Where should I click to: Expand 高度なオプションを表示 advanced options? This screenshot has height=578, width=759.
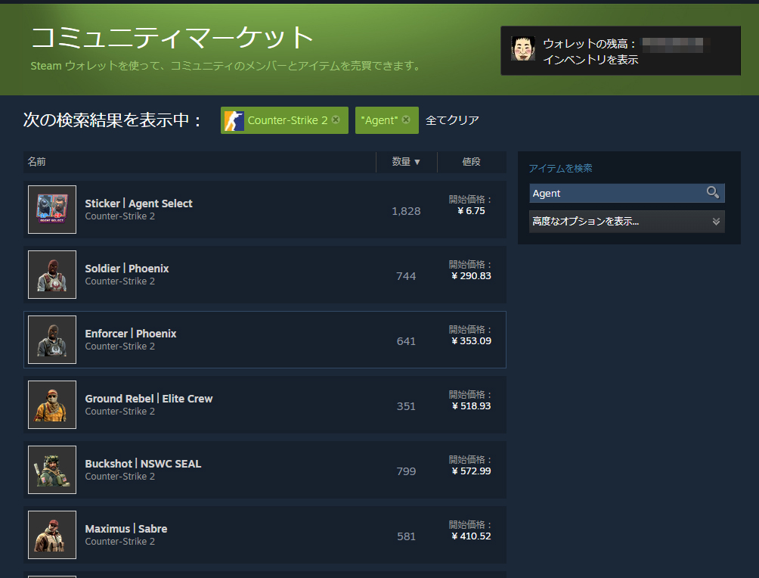(x=627, y=222)
